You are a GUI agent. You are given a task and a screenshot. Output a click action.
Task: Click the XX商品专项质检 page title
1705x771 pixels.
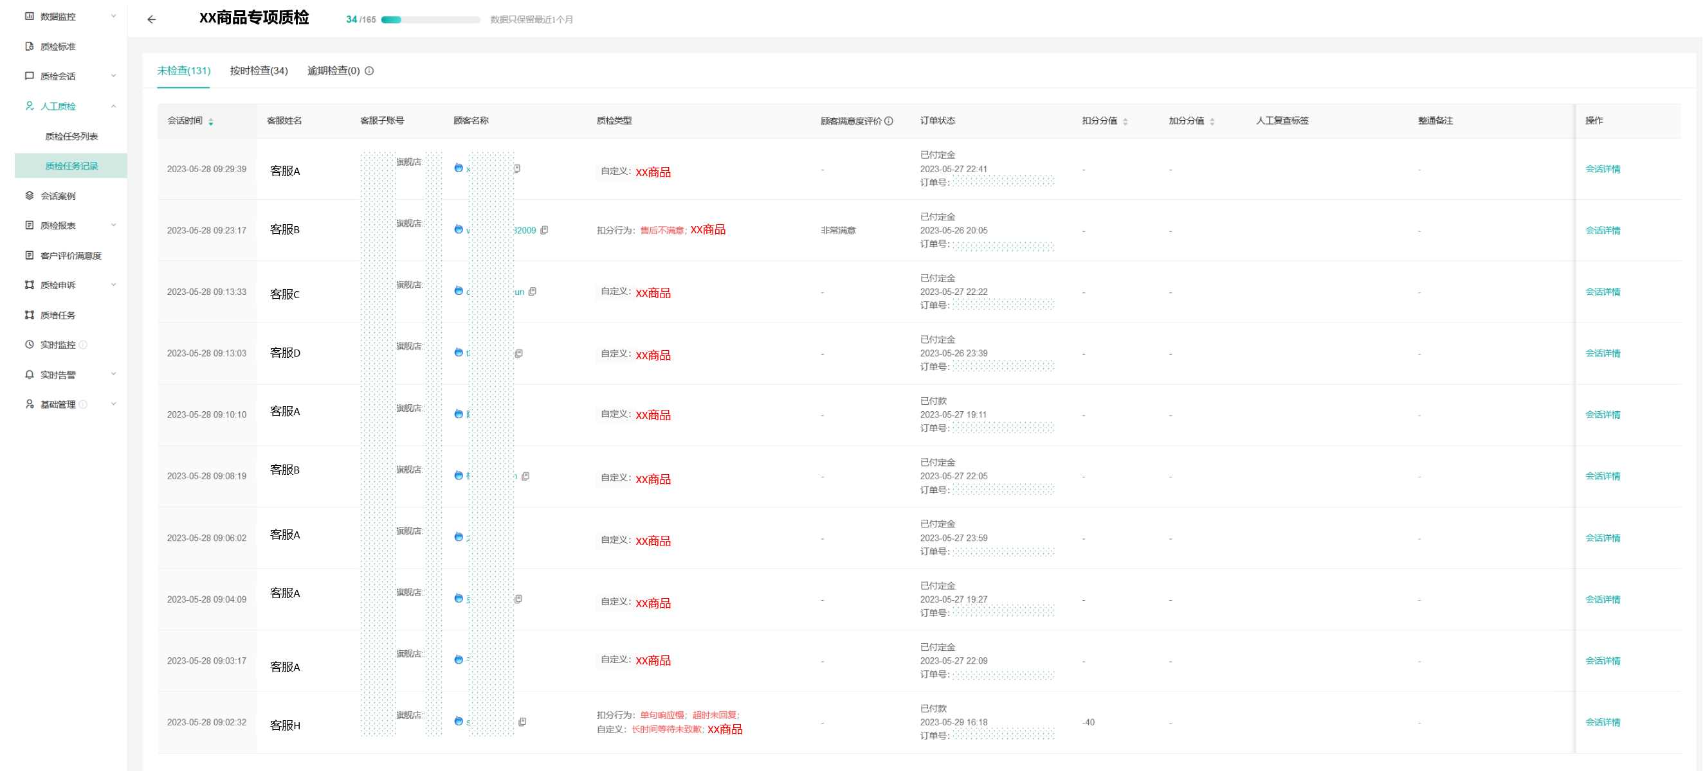[254, 18]
